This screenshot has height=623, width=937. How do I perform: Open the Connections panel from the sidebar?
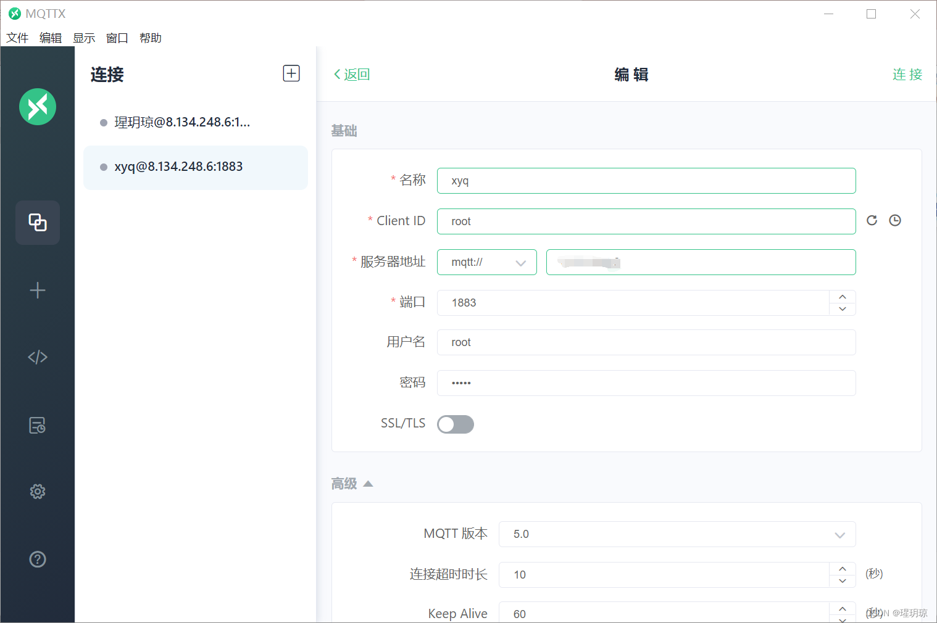37,223
